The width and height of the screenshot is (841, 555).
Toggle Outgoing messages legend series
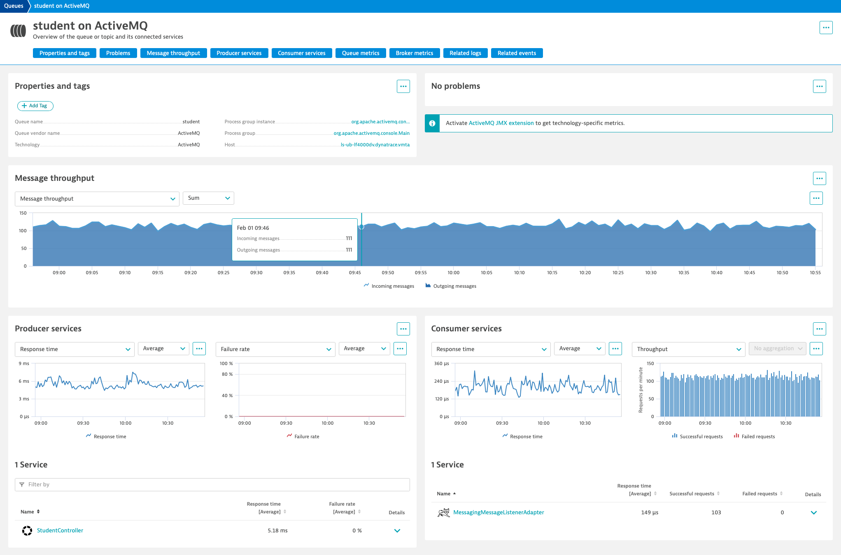pyautogui.click(x=451, y=286)
